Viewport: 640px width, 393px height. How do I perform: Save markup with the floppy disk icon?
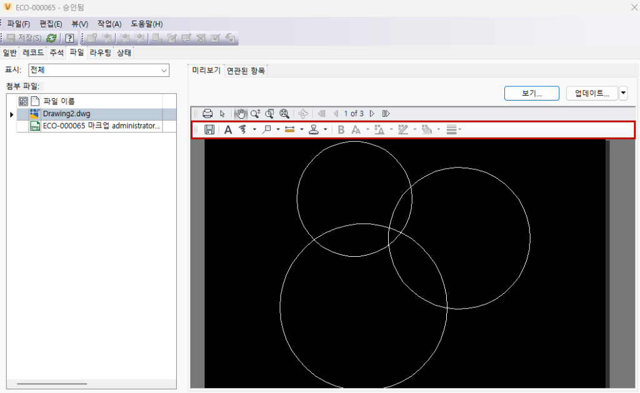pos(209,130)
